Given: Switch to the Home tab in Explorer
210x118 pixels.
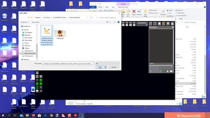Looking at the screenshot, I should pos(100,7).
